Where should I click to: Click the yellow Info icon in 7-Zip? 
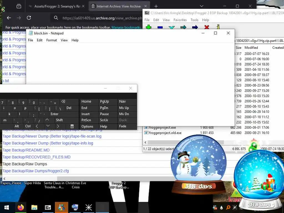coord(218,27)
